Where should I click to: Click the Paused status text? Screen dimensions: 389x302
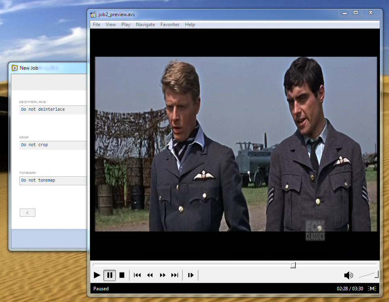pos(101,289)
